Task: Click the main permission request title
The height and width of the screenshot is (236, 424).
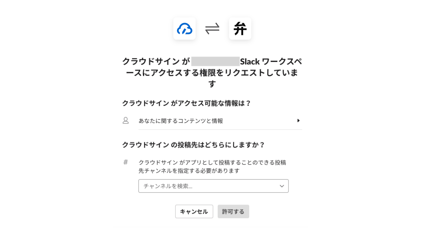Action: pyautogui.click(x=212, y=72)
